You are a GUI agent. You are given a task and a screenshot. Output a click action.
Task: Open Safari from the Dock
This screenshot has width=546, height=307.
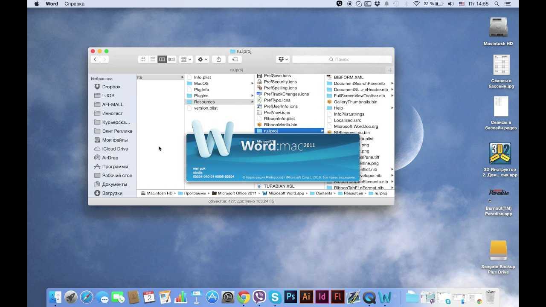(87, 297)
